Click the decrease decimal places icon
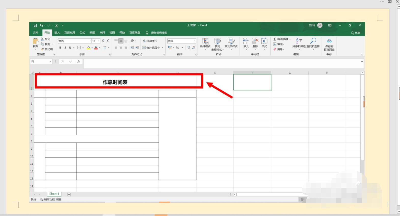400x216 pixels. pos(194,48)
